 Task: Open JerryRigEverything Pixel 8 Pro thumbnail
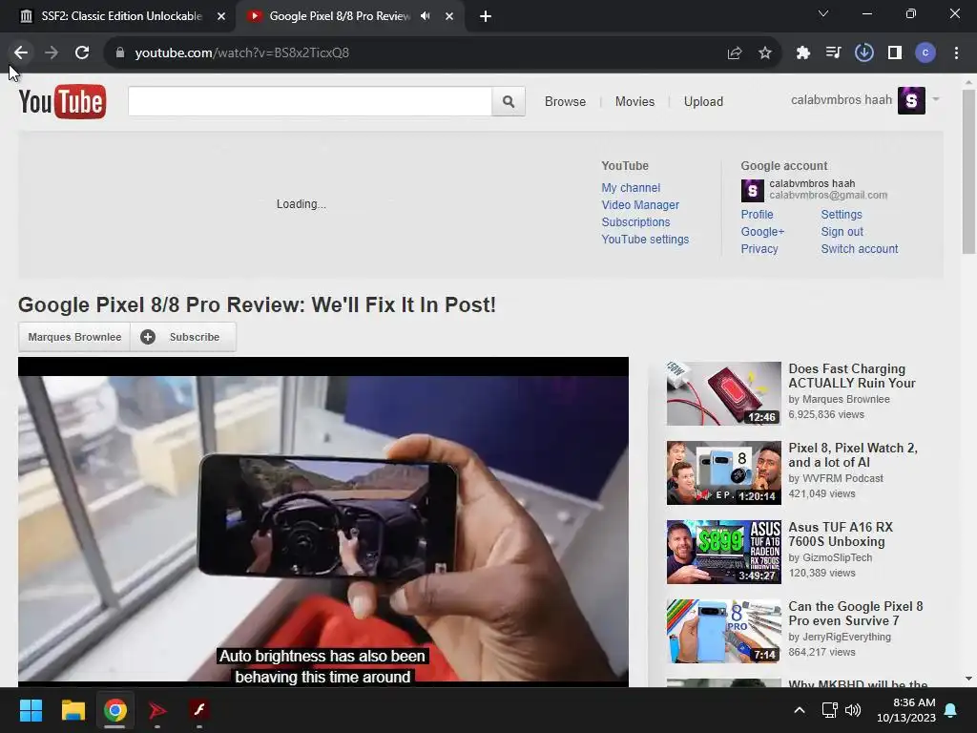[x=723, y=631]
